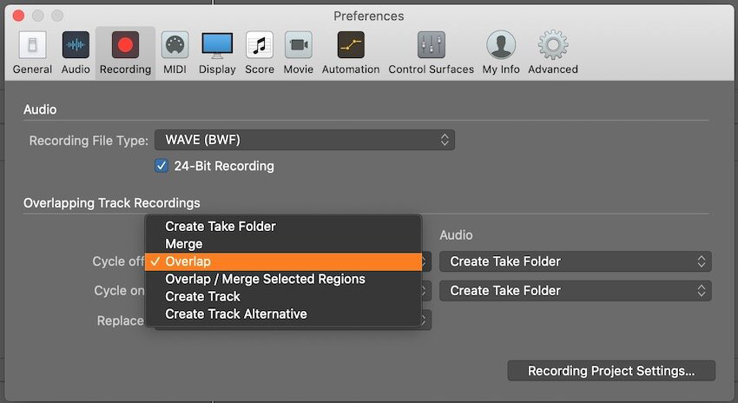Open MIDI preferences in toolbar
The height and width of the screenshot is (403, 738).
point(175,53)
